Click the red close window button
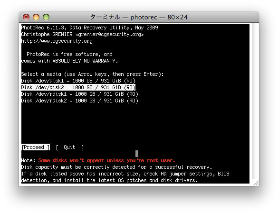Image resolution: width=278 pixels, height=212 pixels. [26, 17]
